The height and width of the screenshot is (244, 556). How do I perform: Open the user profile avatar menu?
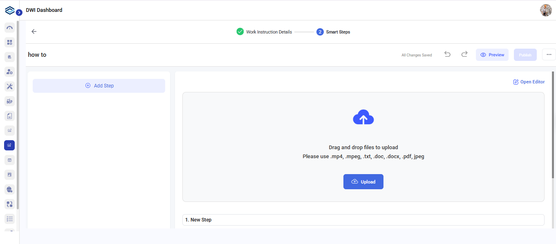pyautogui.click(x=546, y=10)
